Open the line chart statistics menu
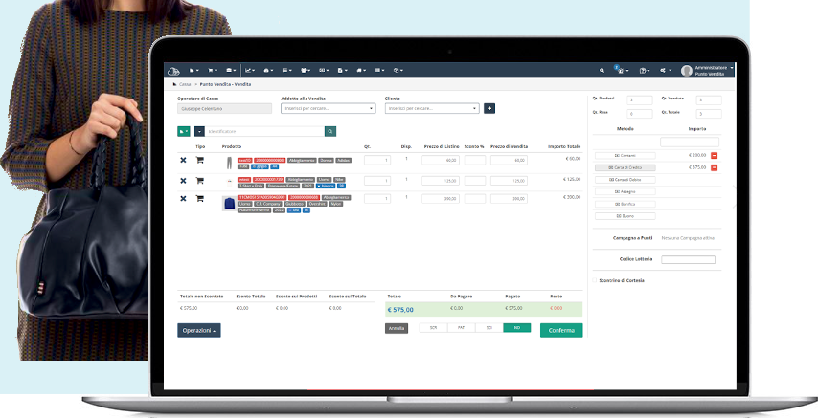Viewport: 818px width, 418px height. 250,71
